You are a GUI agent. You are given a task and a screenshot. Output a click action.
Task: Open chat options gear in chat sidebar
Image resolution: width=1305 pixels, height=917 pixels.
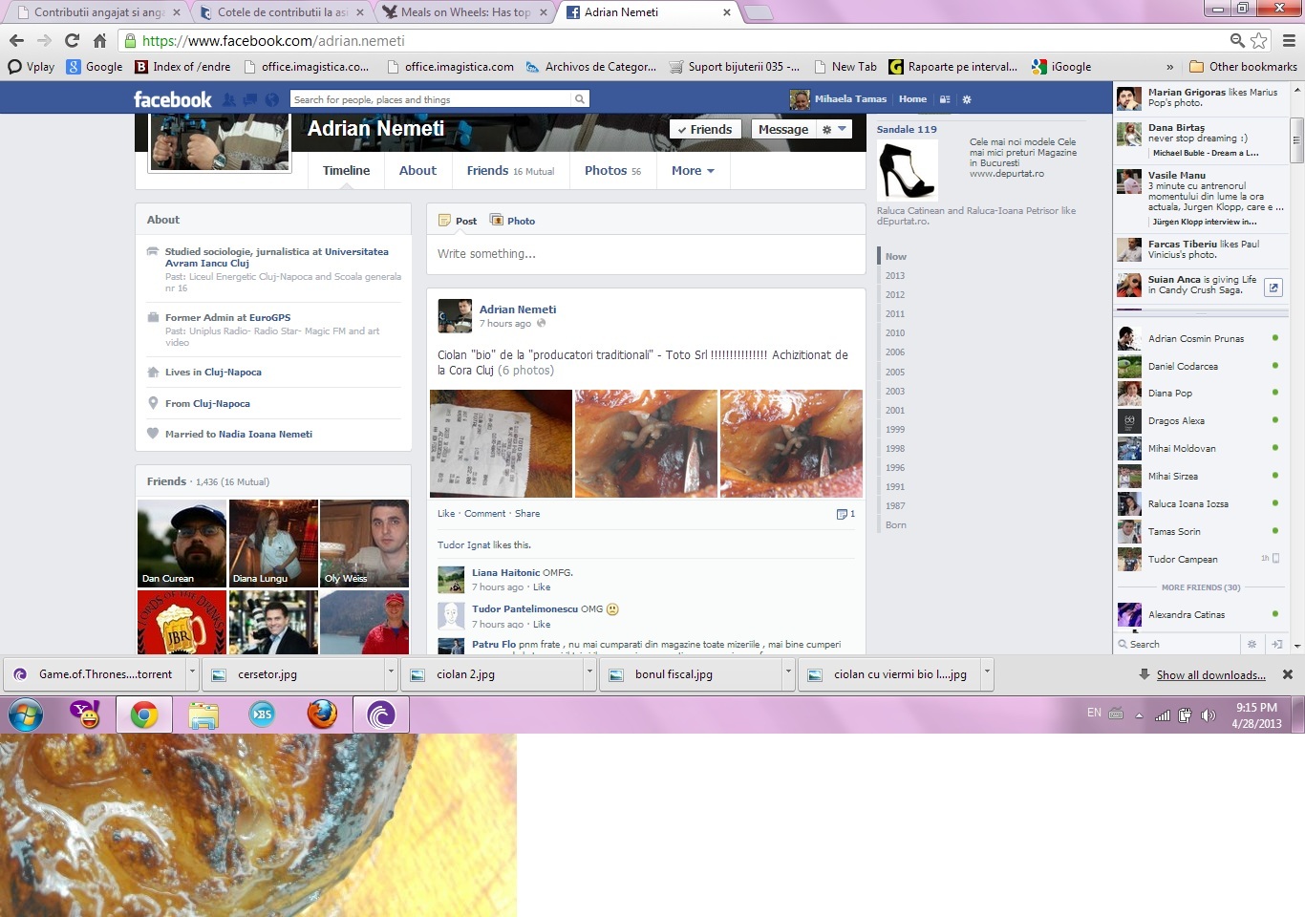tap(1252, 644)
